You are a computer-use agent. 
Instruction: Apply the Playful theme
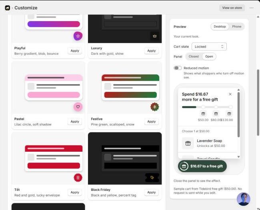[x=75, y=51]
